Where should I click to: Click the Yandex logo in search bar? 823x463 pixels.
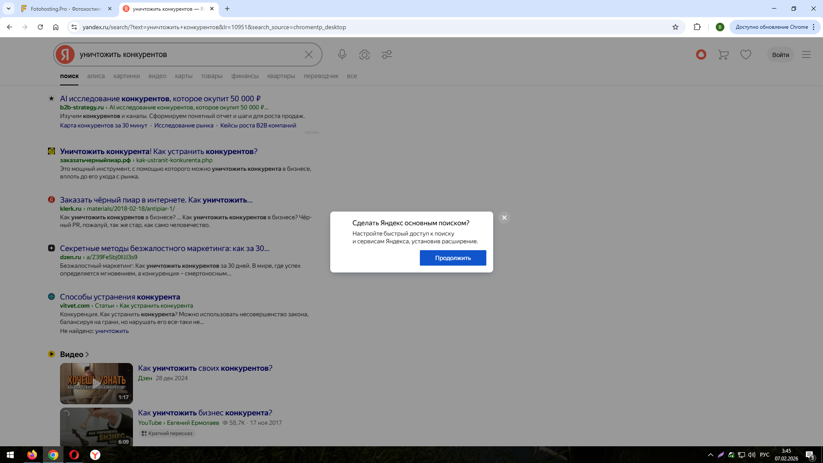click(65, 54)
